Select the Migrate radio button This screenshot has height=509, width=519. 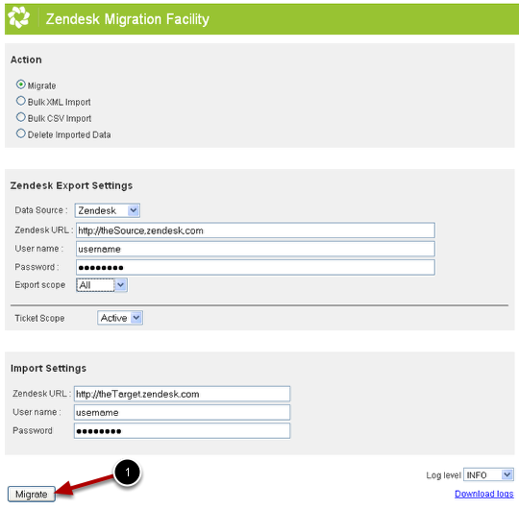20,85
